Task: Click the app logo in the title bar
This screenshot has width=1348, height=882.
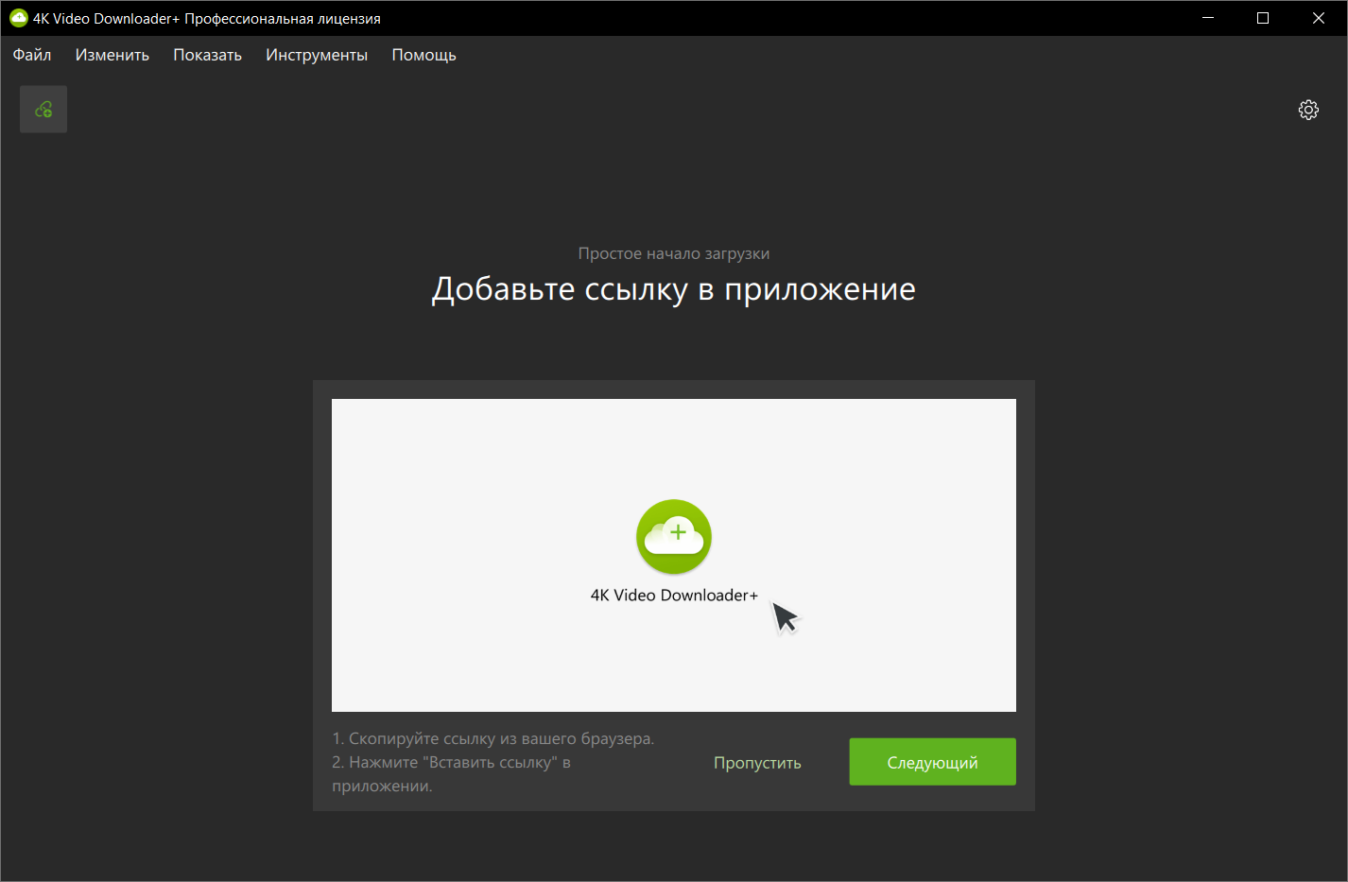Action: tap(18, 18)
